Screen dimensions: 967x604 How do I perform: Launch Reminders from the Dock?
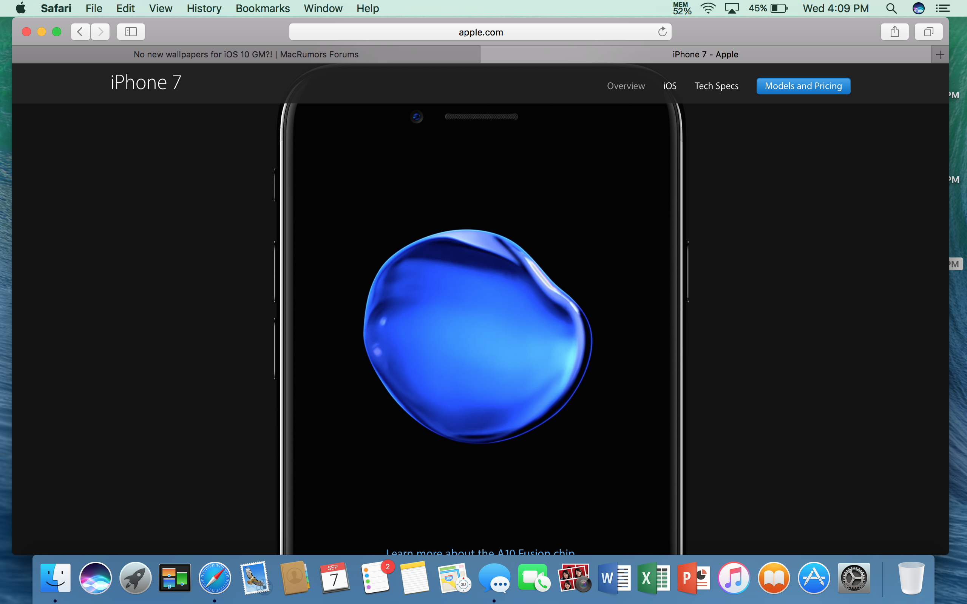tap(375, 578)
